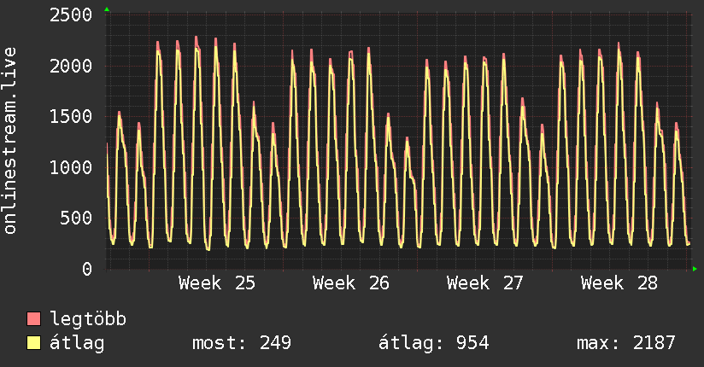Click the 2500 Y-axis value

[x=71, y=15]
